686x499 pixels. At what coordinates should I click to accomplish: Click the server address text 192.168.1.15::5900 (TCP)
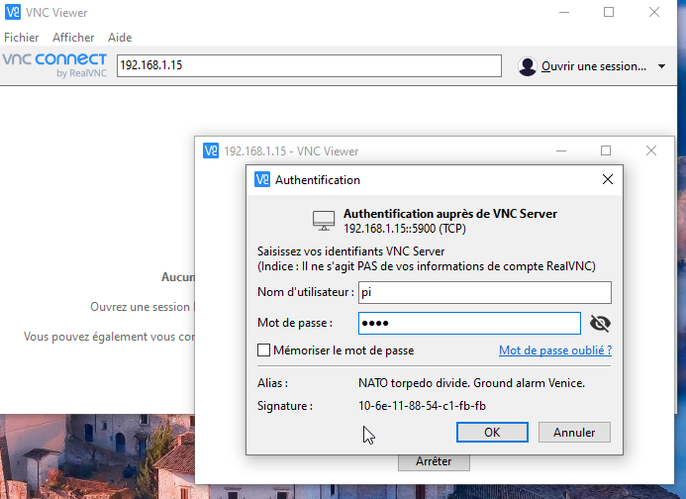point(405,229)
